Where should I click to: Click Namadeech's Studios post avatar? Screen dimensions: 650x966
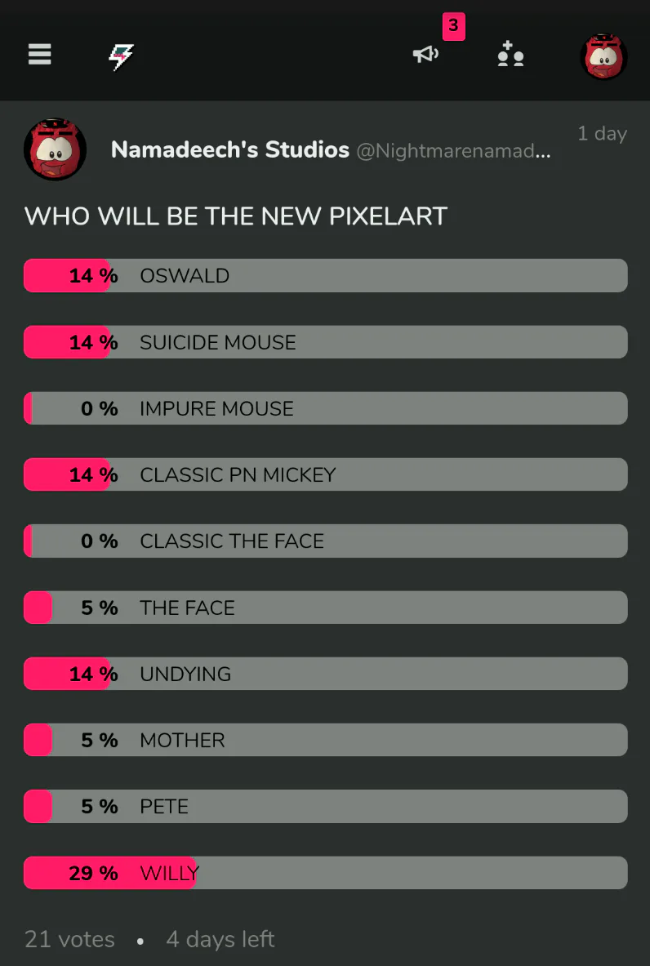56,149
